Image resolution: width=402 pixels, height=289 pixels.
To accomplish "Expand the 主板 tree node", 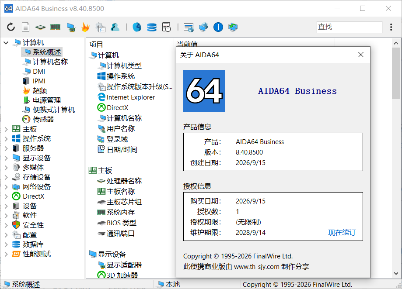I will [6, 129].
